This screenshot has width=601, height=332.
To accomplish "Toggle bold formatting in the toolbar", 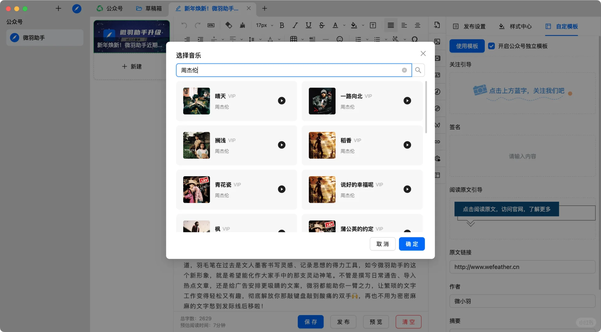I will [282, 26].
